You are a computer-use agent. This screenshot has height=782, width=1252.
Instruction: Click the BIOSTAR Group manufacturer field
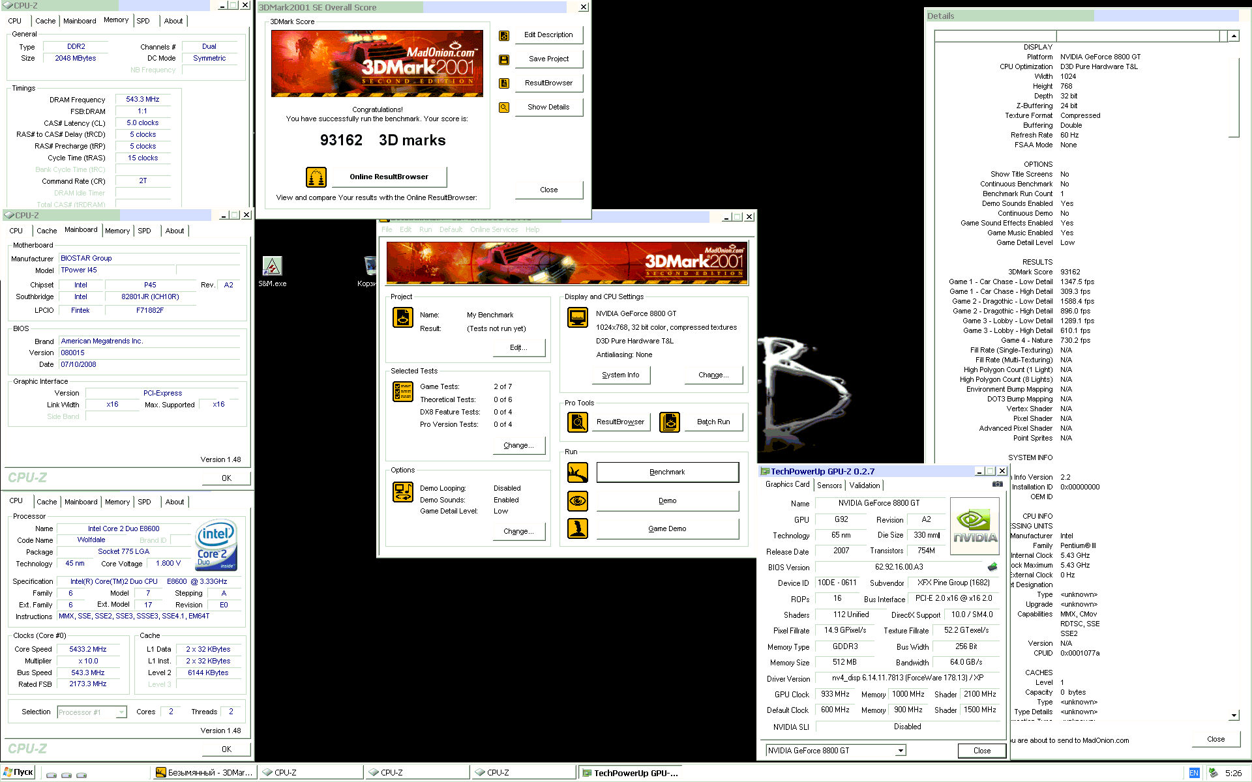(149, 258)
